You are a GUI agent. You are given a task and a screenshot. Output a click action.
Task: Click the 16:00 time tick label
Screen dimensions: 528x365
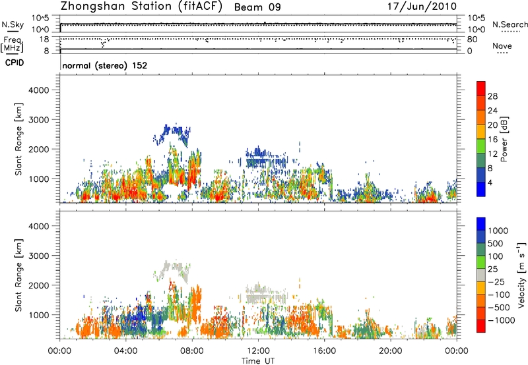(x=324, y=351)
